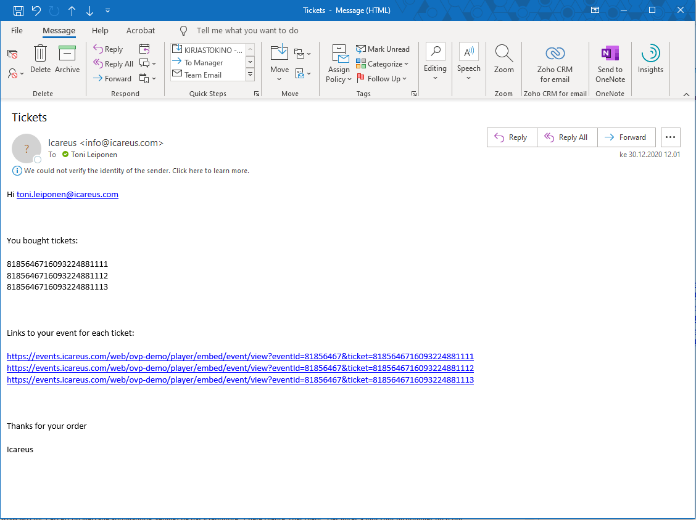Viewport: 696px width, 520px height.
Task: Open Zoho CRM for email add-in
Action: [x=555, y=64]
